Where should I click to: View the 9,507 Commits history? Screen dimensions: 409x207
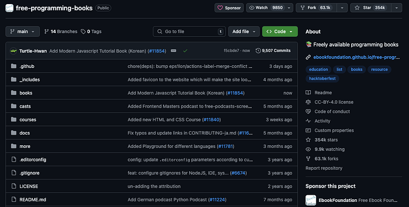tap(273, 50)
